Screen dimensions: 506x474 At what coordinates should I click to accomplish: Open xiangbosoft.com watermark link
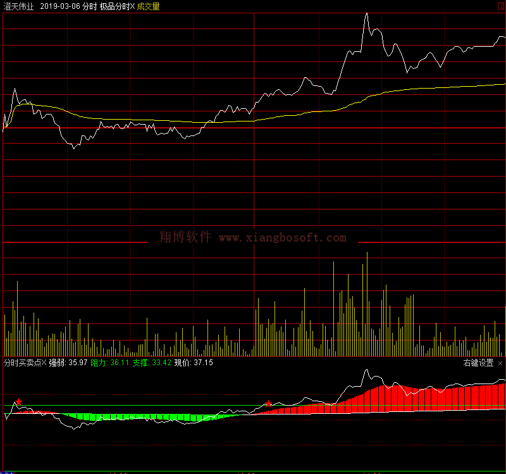[x=282, y=238]
